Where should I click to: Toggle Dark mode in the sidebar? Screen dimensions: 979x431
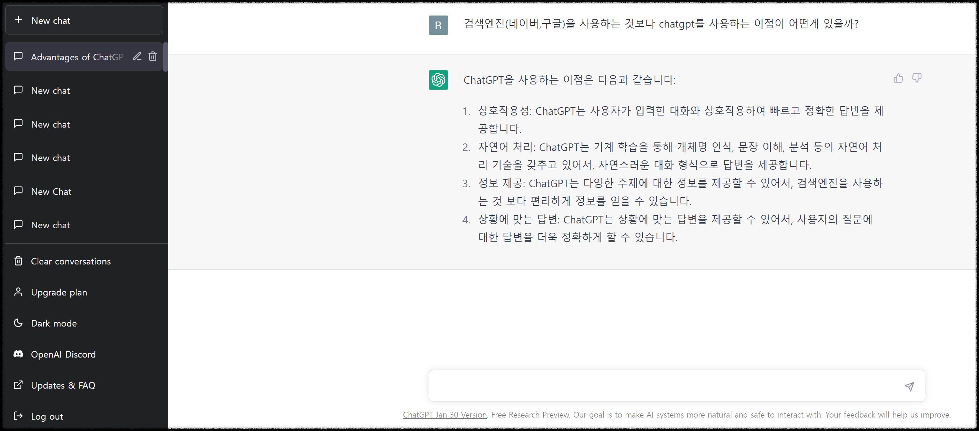[84, 323]
